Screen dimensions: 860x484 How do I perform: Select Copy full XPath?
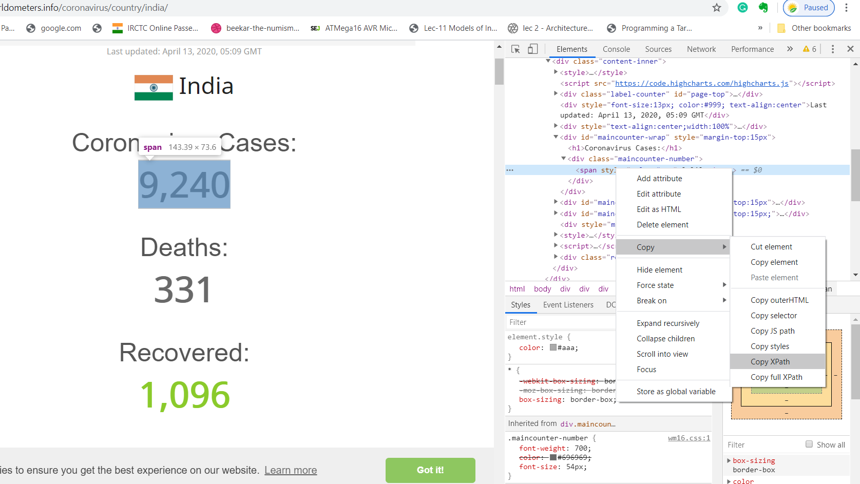click(777, 377)
